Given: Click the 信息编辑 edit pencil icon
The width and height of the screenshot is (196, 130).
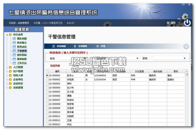Looking at the screenshot, I should pos(54,46).
